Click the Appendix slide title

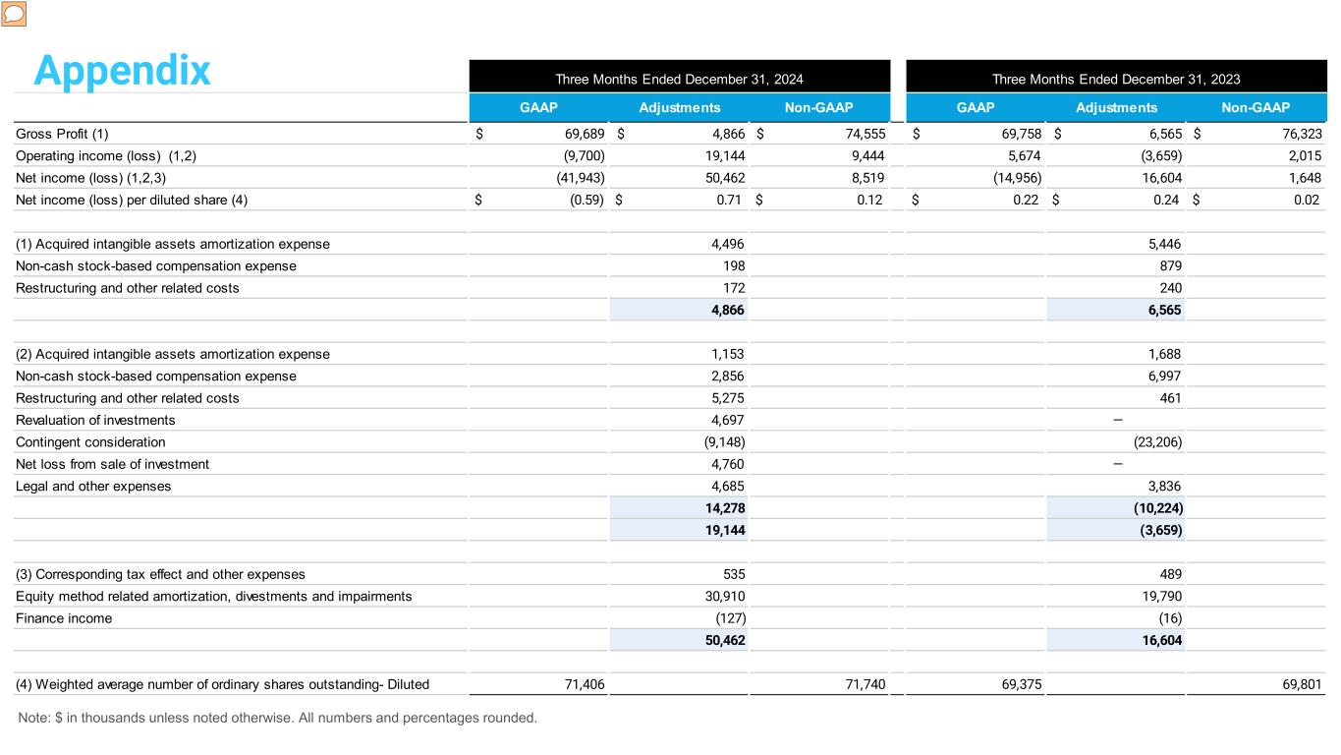click(x=122, y=70)
